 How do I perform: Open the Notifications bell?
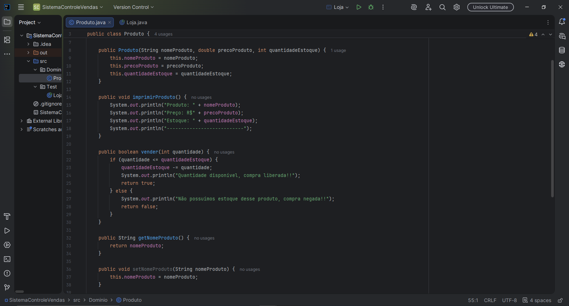562,22
